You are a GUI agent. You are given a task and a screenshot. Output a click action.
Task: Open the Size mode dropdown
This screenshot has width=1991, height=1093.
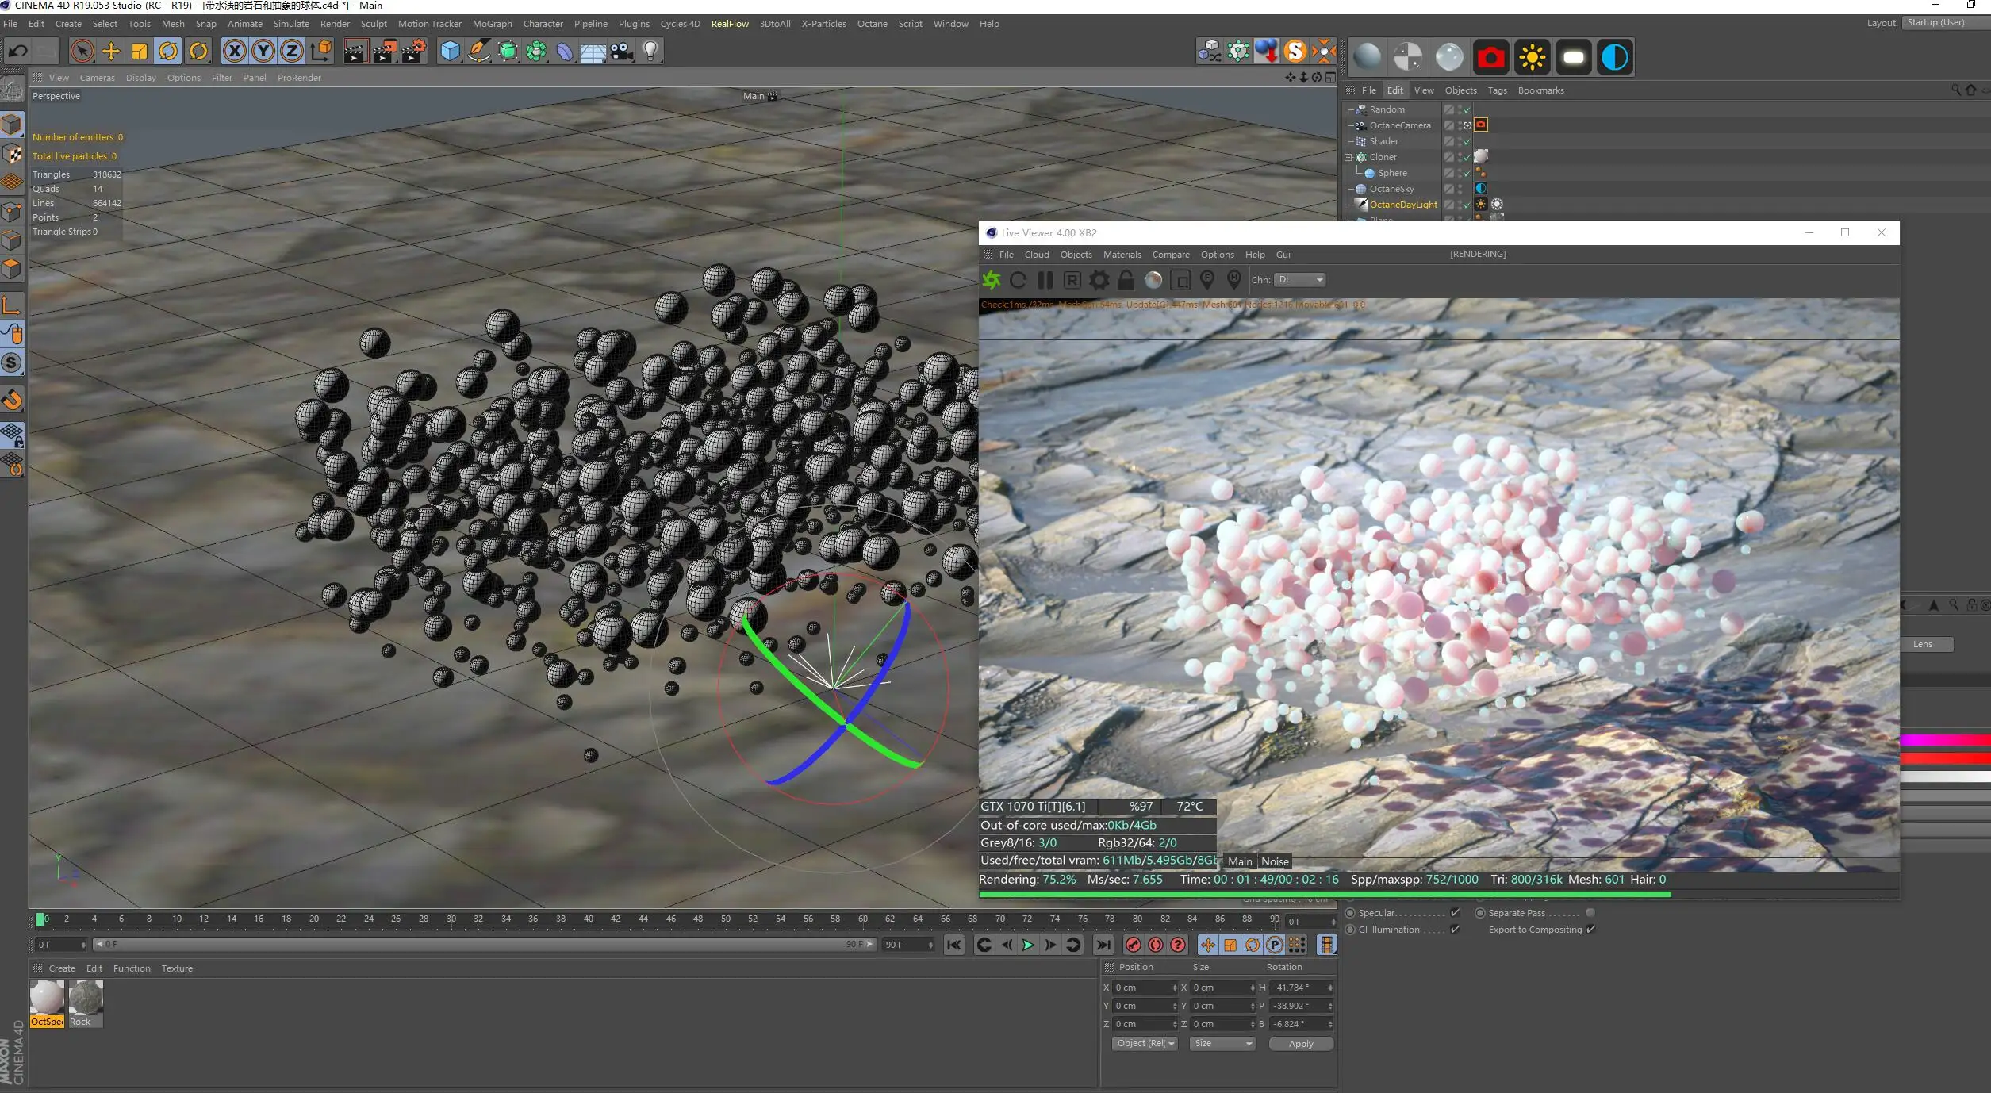tap(1222, 1044)
